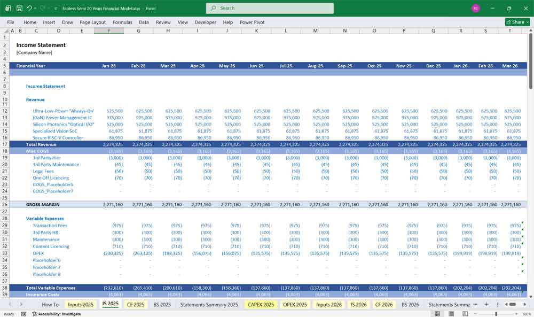Click the Zoom In icon

coord(517,313)
